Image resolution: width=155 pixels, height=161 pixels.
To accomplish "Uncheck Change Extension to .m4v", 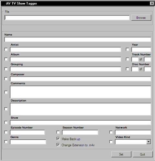I will (x=58, y=145).
